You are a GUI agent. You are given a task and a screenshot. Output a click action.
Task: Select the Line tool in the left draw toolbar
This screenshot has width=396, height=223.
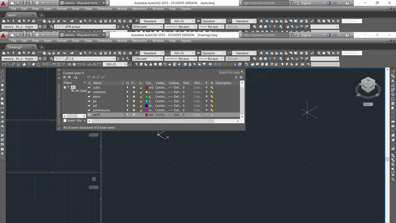2,72
